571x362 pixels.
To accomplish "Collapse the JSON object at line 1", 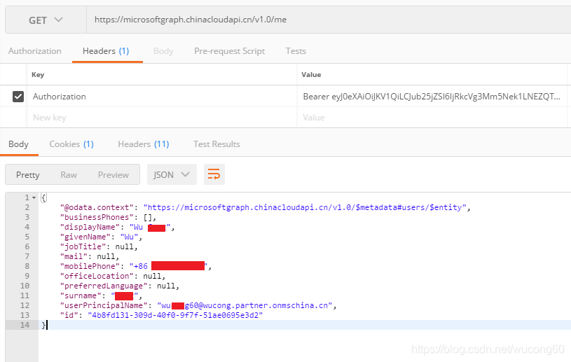I will coord(34,197).
